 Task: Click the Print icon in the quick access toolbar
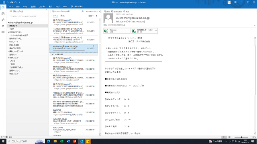12,2
